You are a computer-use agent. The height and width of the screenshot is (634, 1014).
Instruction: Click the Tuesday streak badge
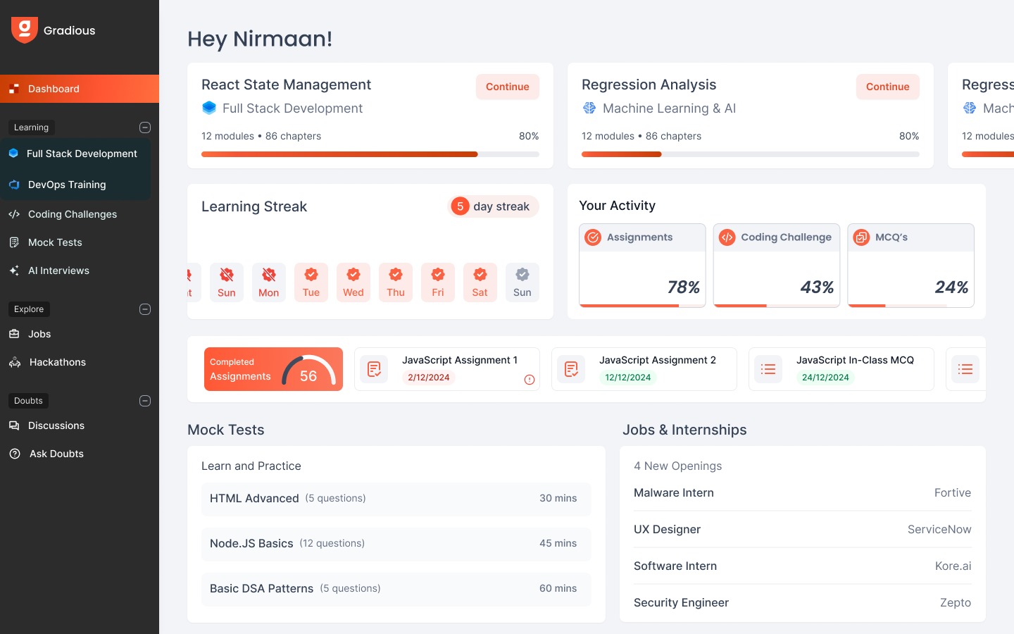311,282
